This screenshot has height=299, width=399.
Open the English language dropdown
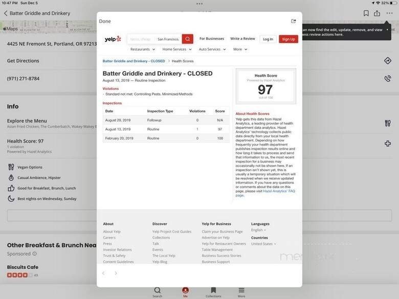(258, 230)
